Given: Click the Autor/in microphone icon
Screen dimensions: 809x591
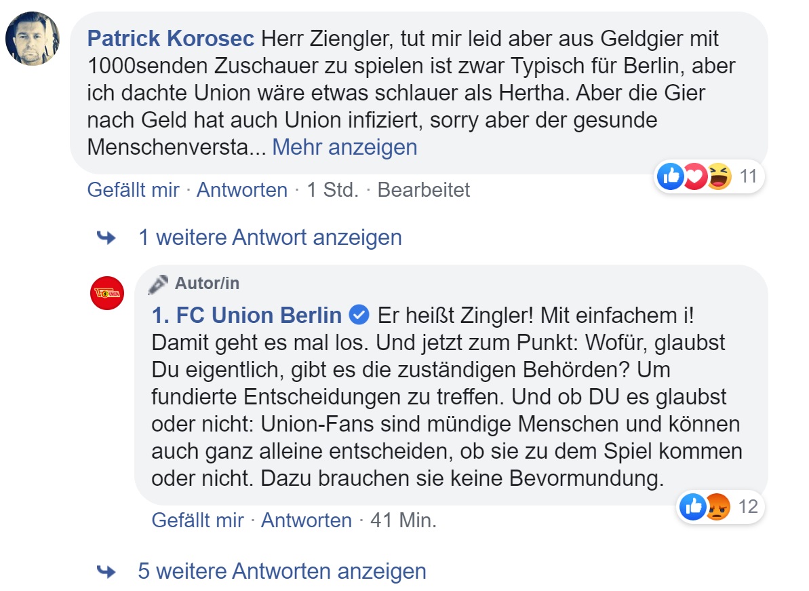Looking at the screenshot, I should [158, 284].
